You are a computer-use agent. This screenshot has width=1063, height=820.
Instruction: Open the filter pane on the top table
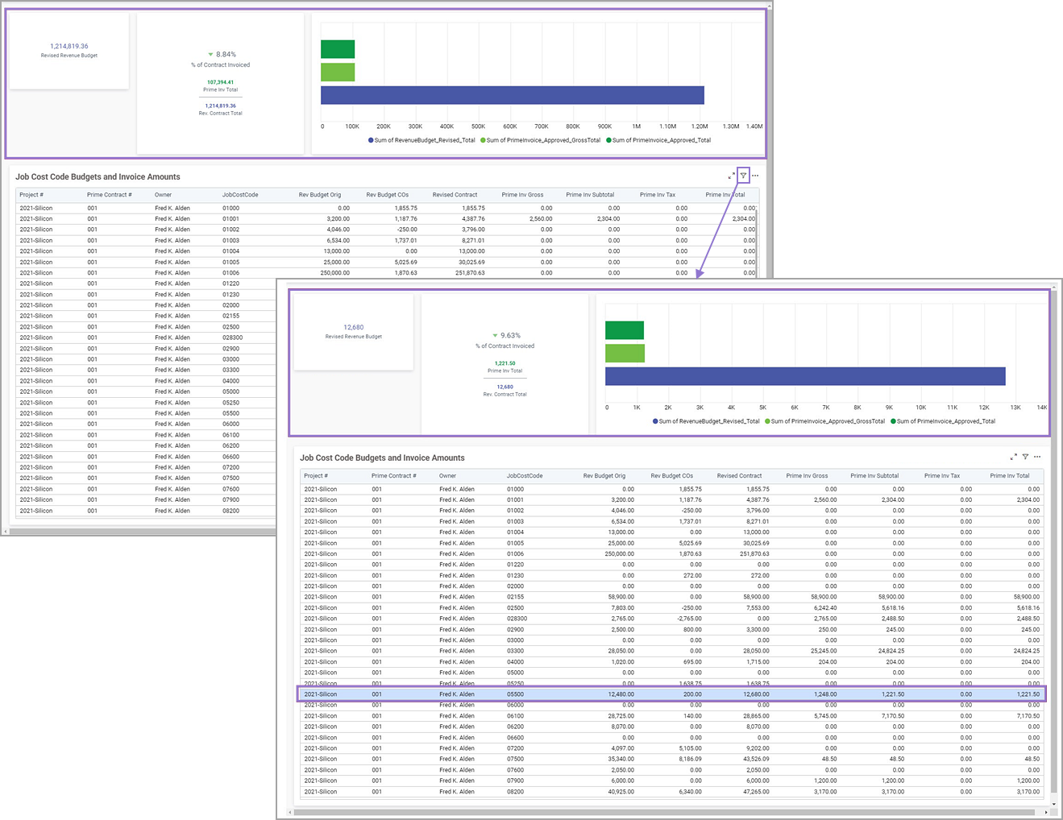pyautogui.click(x=742, y=175)
